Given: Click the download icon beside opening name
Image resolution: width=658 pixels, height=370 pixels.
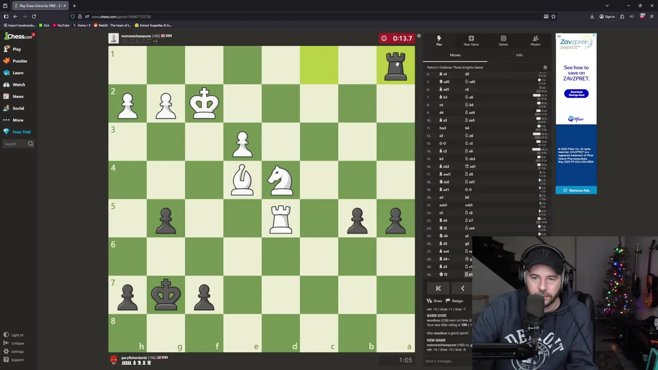Looking at the screenshot, I should point(545,67).
